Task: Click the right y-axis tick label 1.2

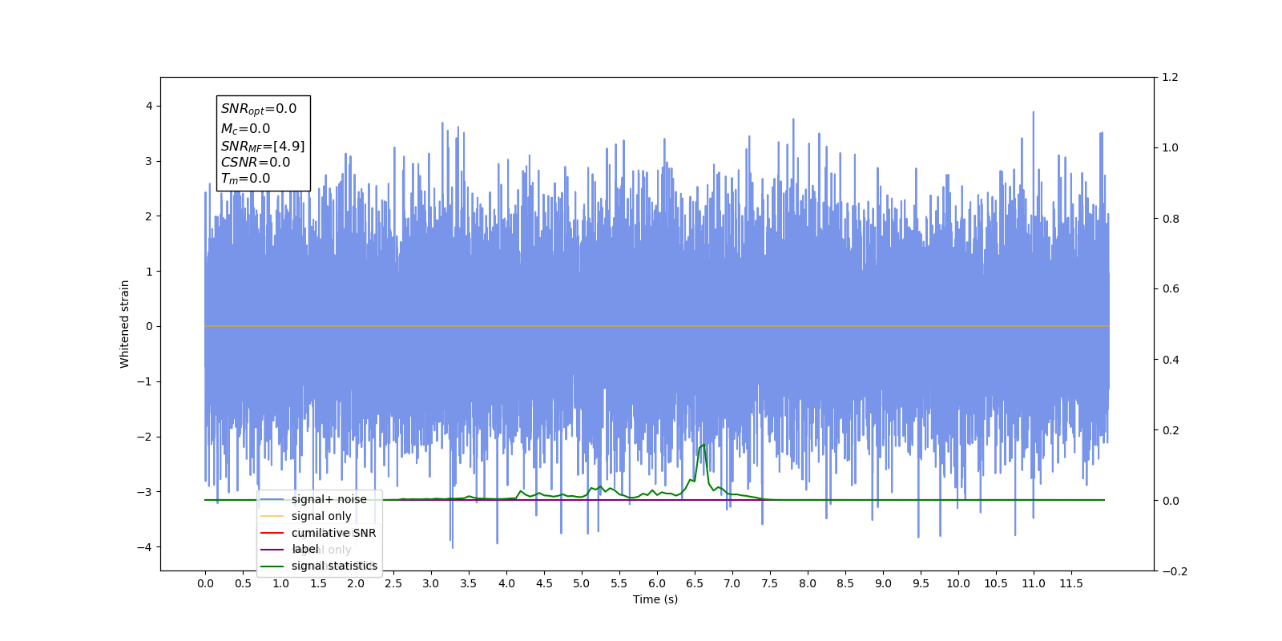Action: pos(1171,78)
